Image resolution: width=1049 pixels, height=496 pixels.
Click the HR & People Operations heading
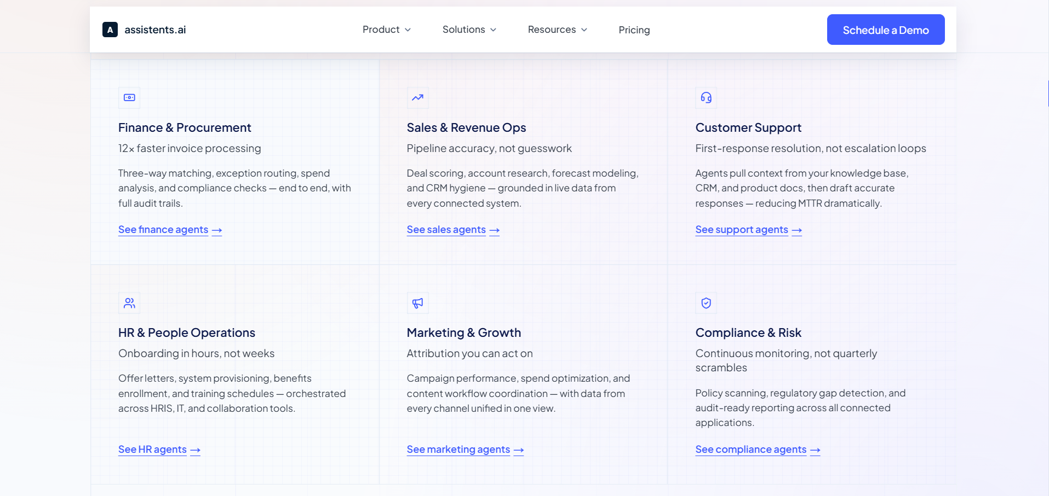tap(187, 332)
